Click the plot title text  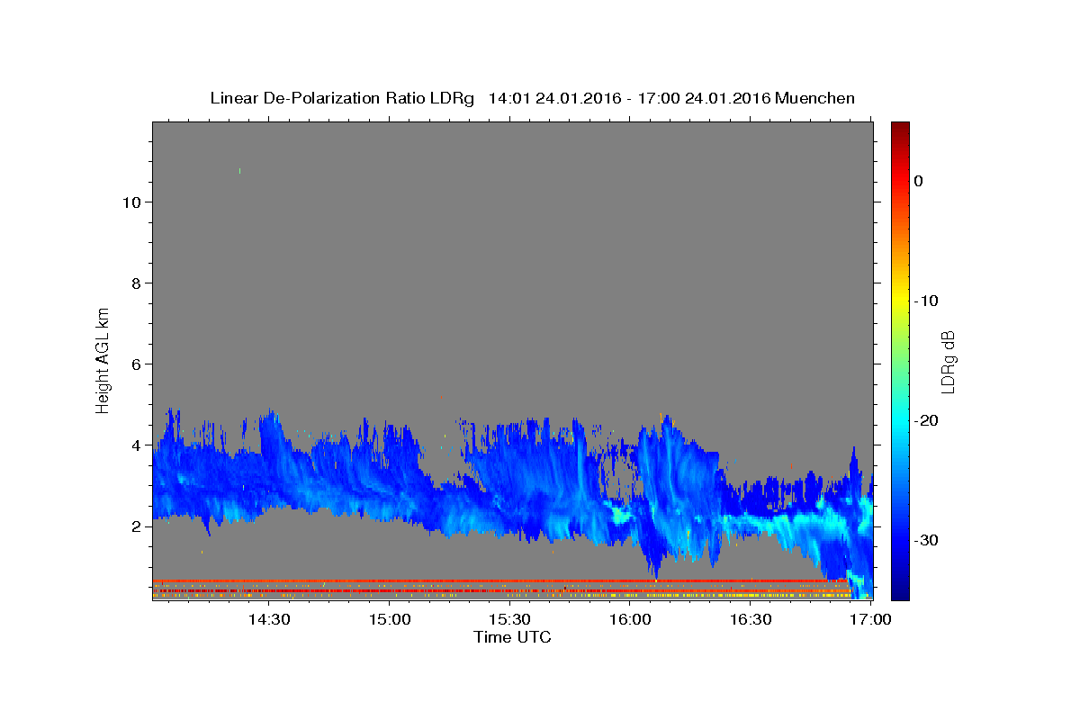pyautogui.click(x=532, y=98)
